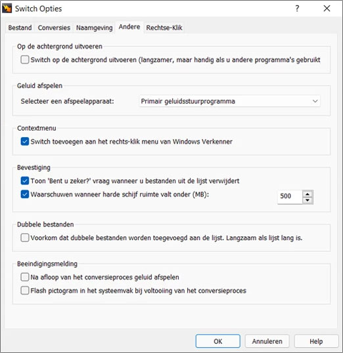The image size is (343, 353).
Task: Disable Waarschuwen wanneer harde schijf ruimte checkbox
Action: pyautogui.click(x=25, y=194)
